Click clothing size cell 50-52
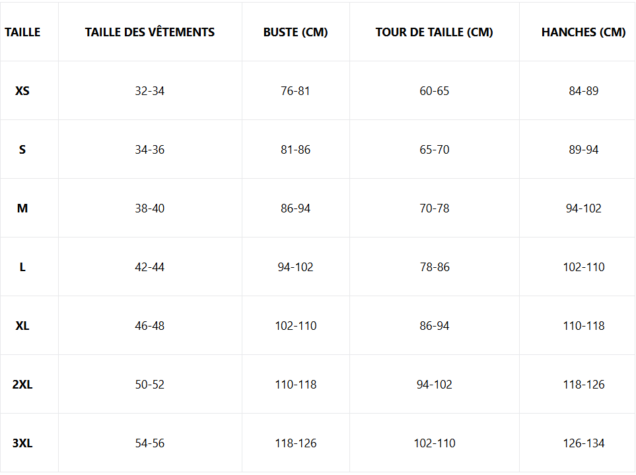Image resolution: width=636 pixels, height=475 pixels. 150,385
